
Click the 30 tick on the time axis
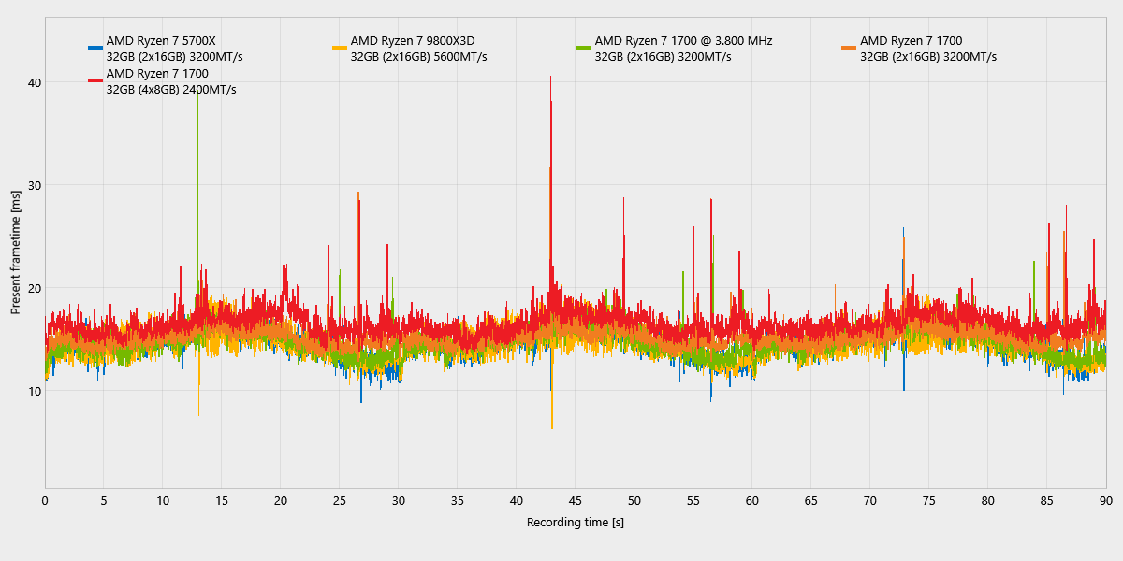399,500
